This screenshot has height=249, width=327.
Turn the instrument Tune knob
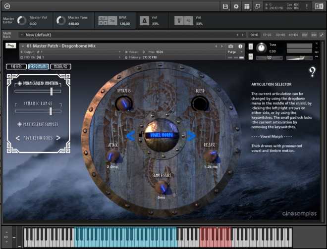pos(261,48)
